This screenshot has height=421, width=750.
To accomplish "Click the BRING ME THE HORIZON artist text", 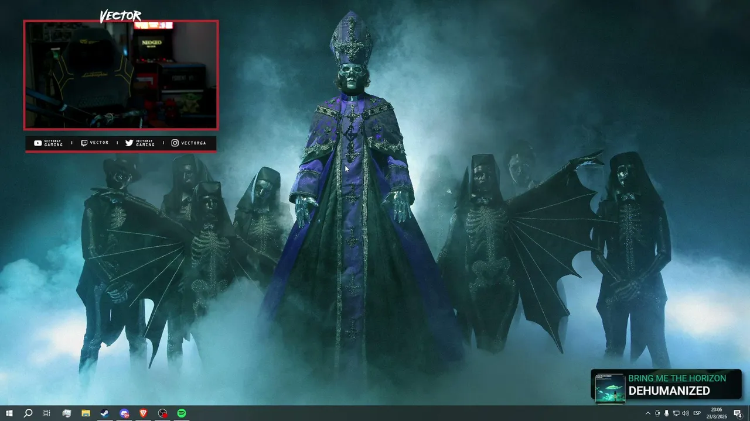I will click(x=677, y=378).
